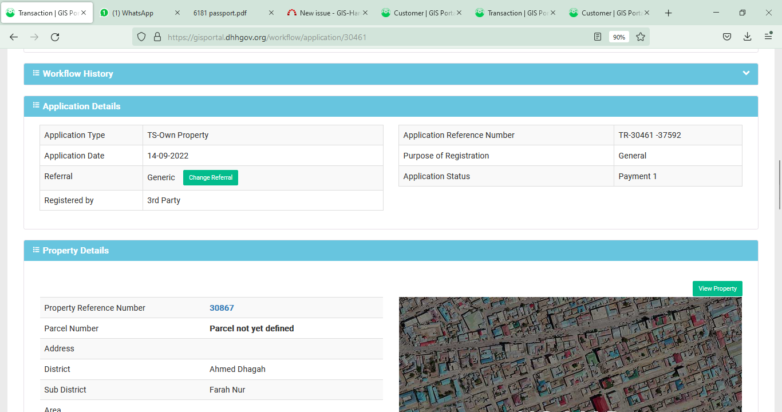Screen dimensions: 782x412
Task: Click the TS-Own Property value
Action: [x=178, y=135]
